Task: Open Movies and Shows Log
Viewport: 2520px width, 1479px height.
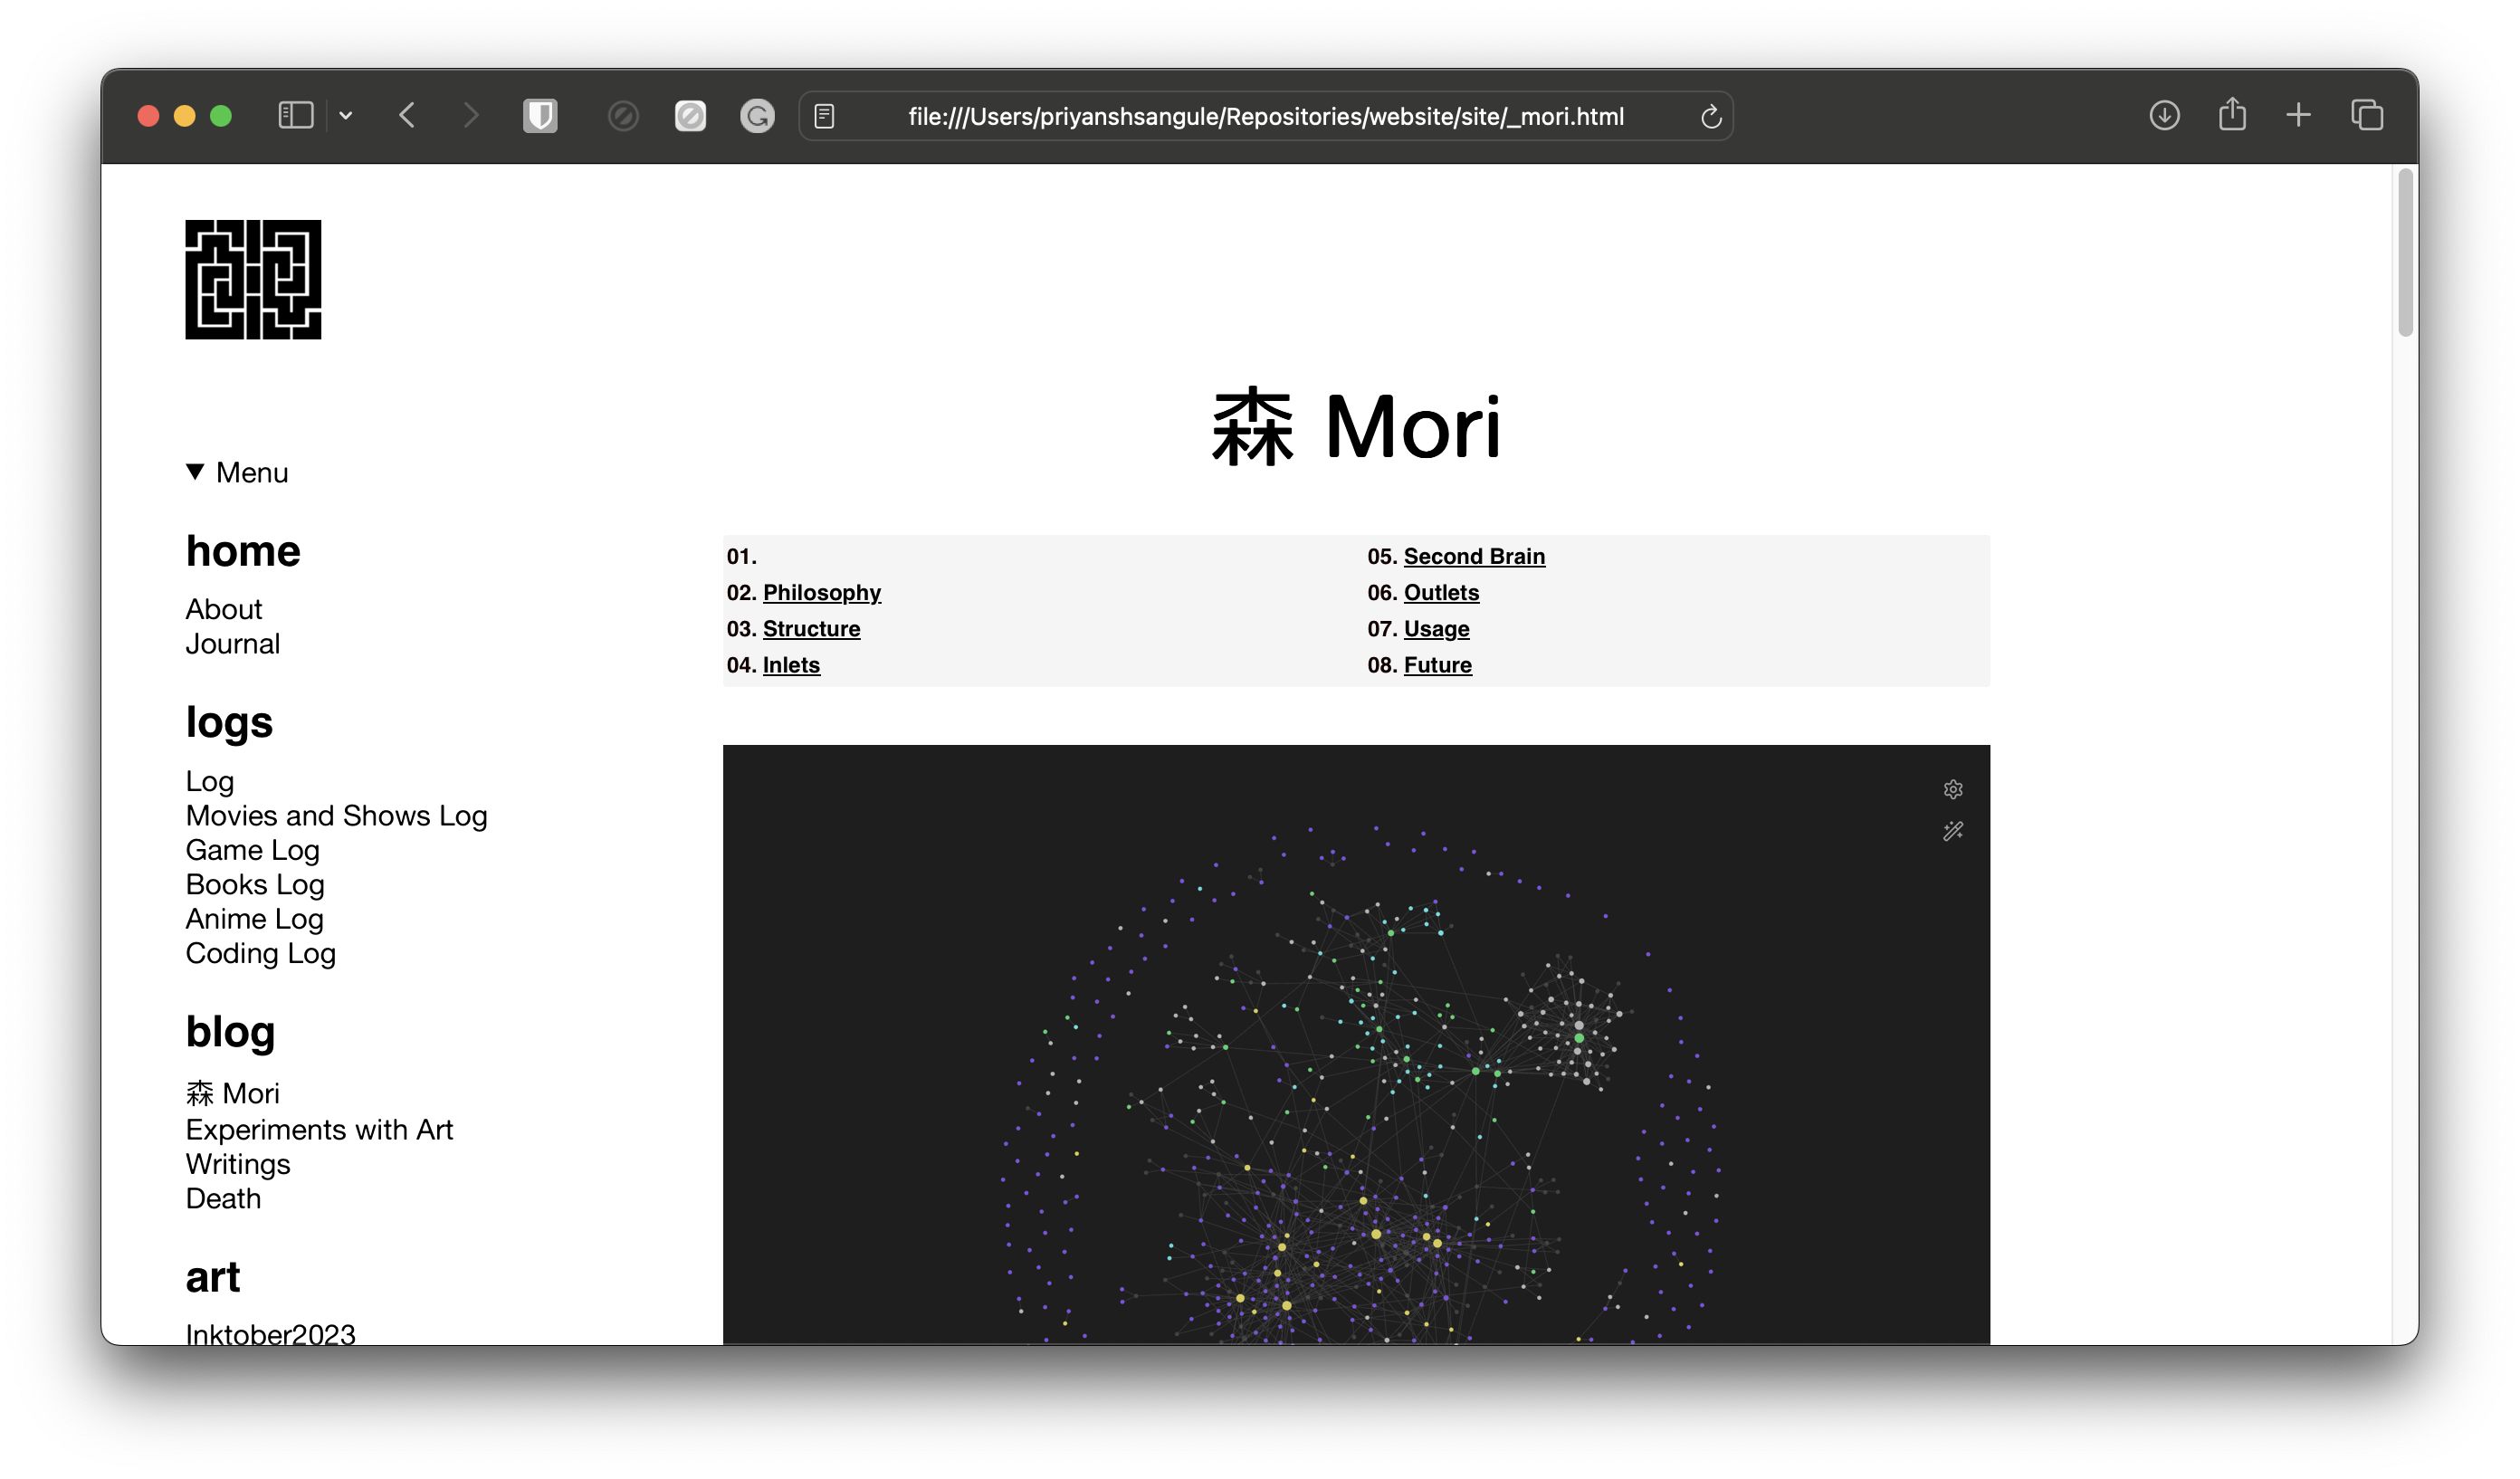Action: pos(336,816)
